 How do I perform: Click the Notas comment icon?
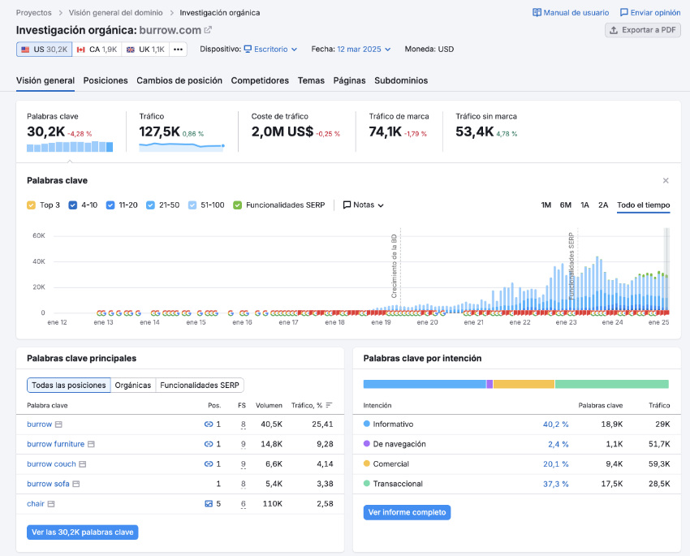pos(347,205)
